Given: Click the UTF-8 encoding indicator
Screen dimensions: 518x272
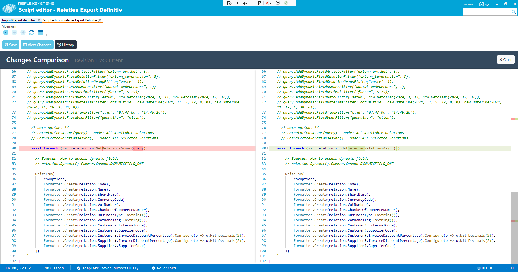Looking at the screenshot, I should pos(485,268).
